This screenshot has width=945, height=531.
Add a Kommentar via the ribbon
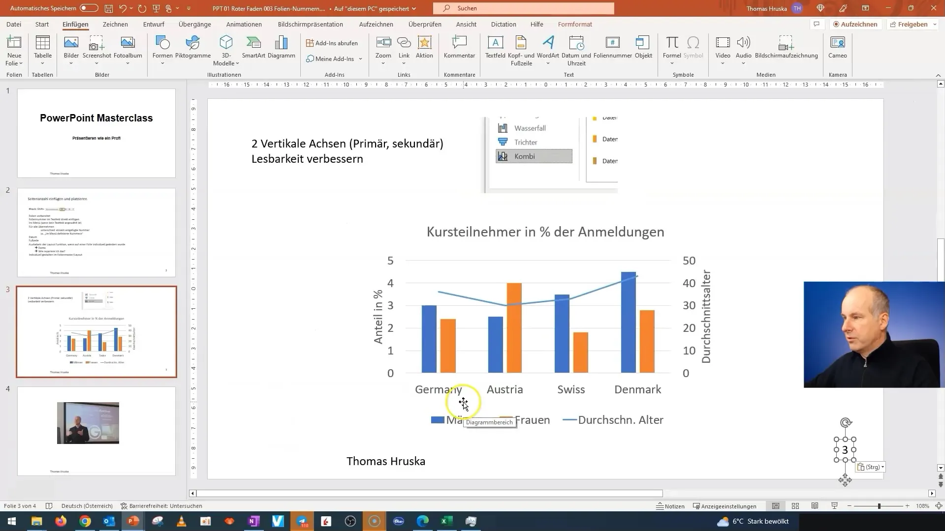[x=459, y=47]
